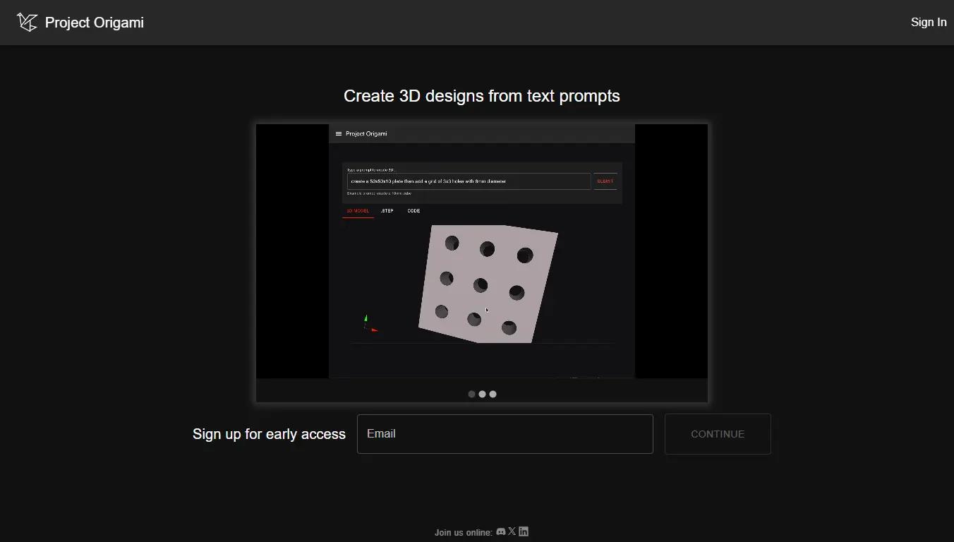Select the second carousel indicator dot
Screen dimensions: 954x542
coord(482,394)
